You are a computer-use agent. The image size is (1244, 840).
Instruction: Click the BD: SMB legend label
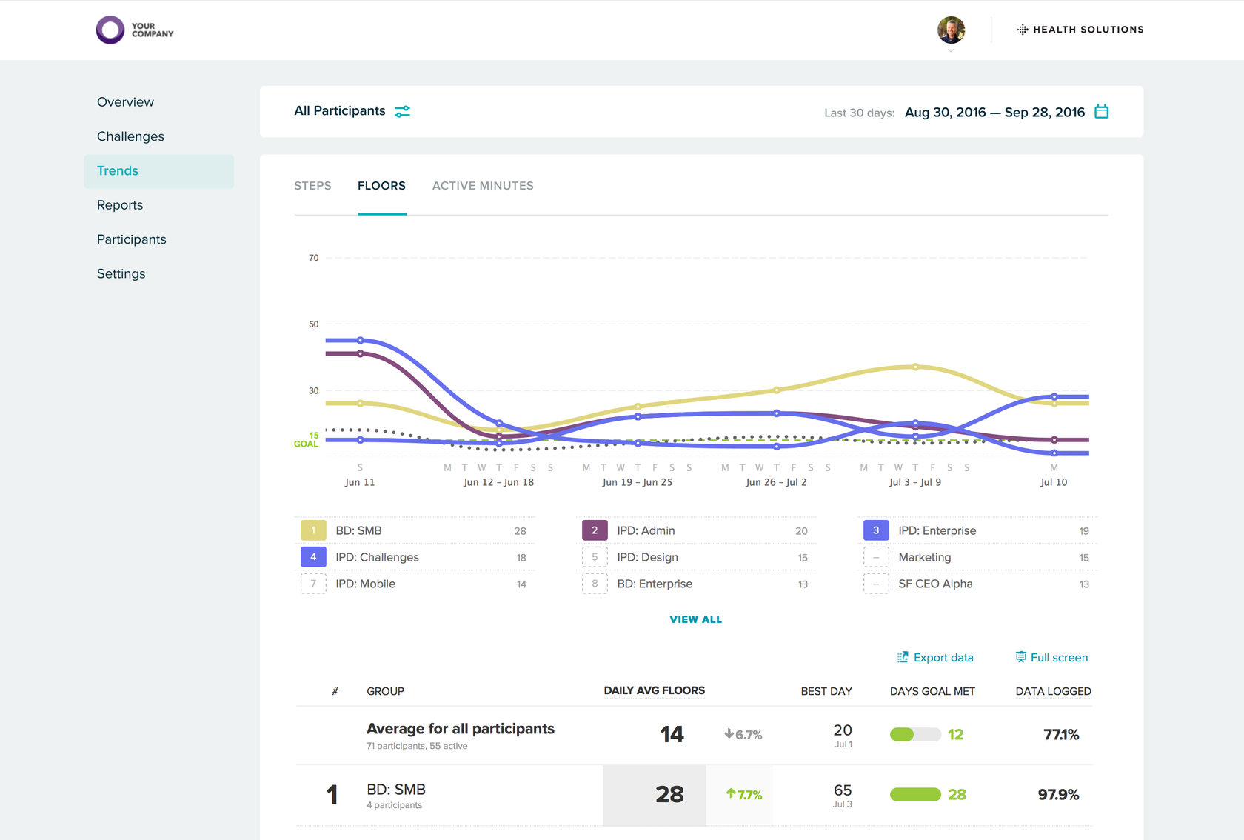[358, 530]
